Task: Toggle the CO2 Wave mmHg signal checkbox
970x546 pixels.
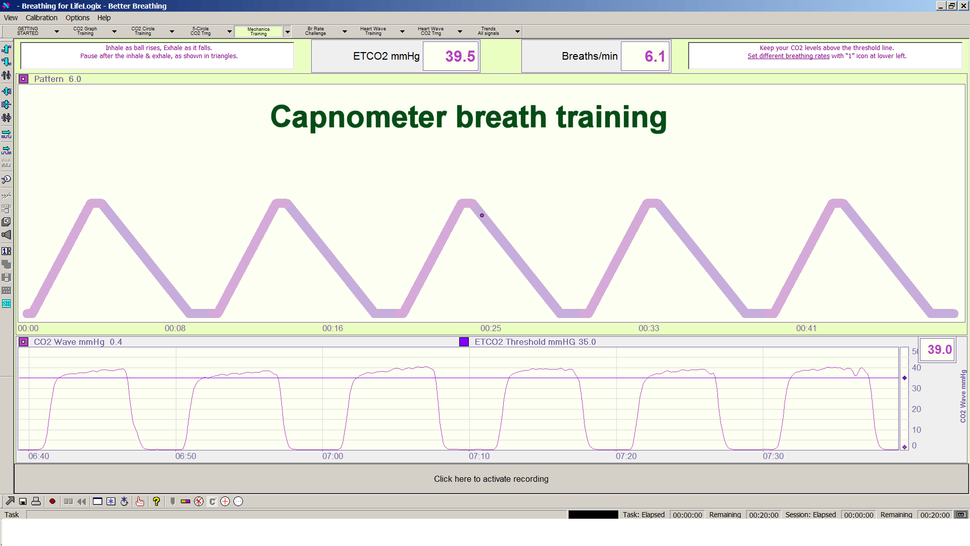Action: coord(24,342)
